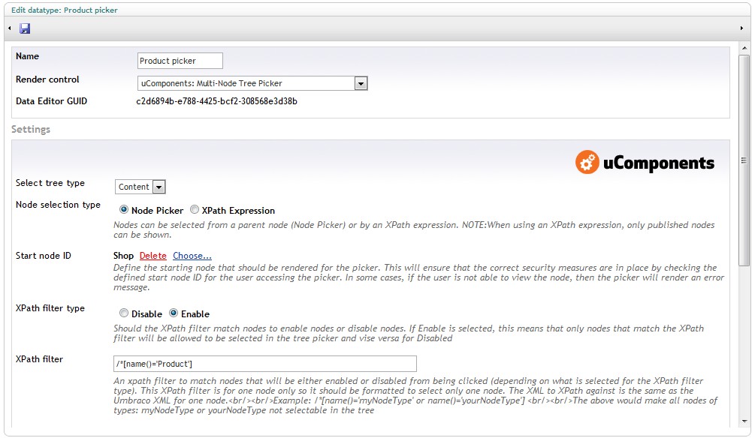Viewport: 755px width, 441px height.
Task: Click the Edit datatype: Product picker title
Action: point(65,10)
